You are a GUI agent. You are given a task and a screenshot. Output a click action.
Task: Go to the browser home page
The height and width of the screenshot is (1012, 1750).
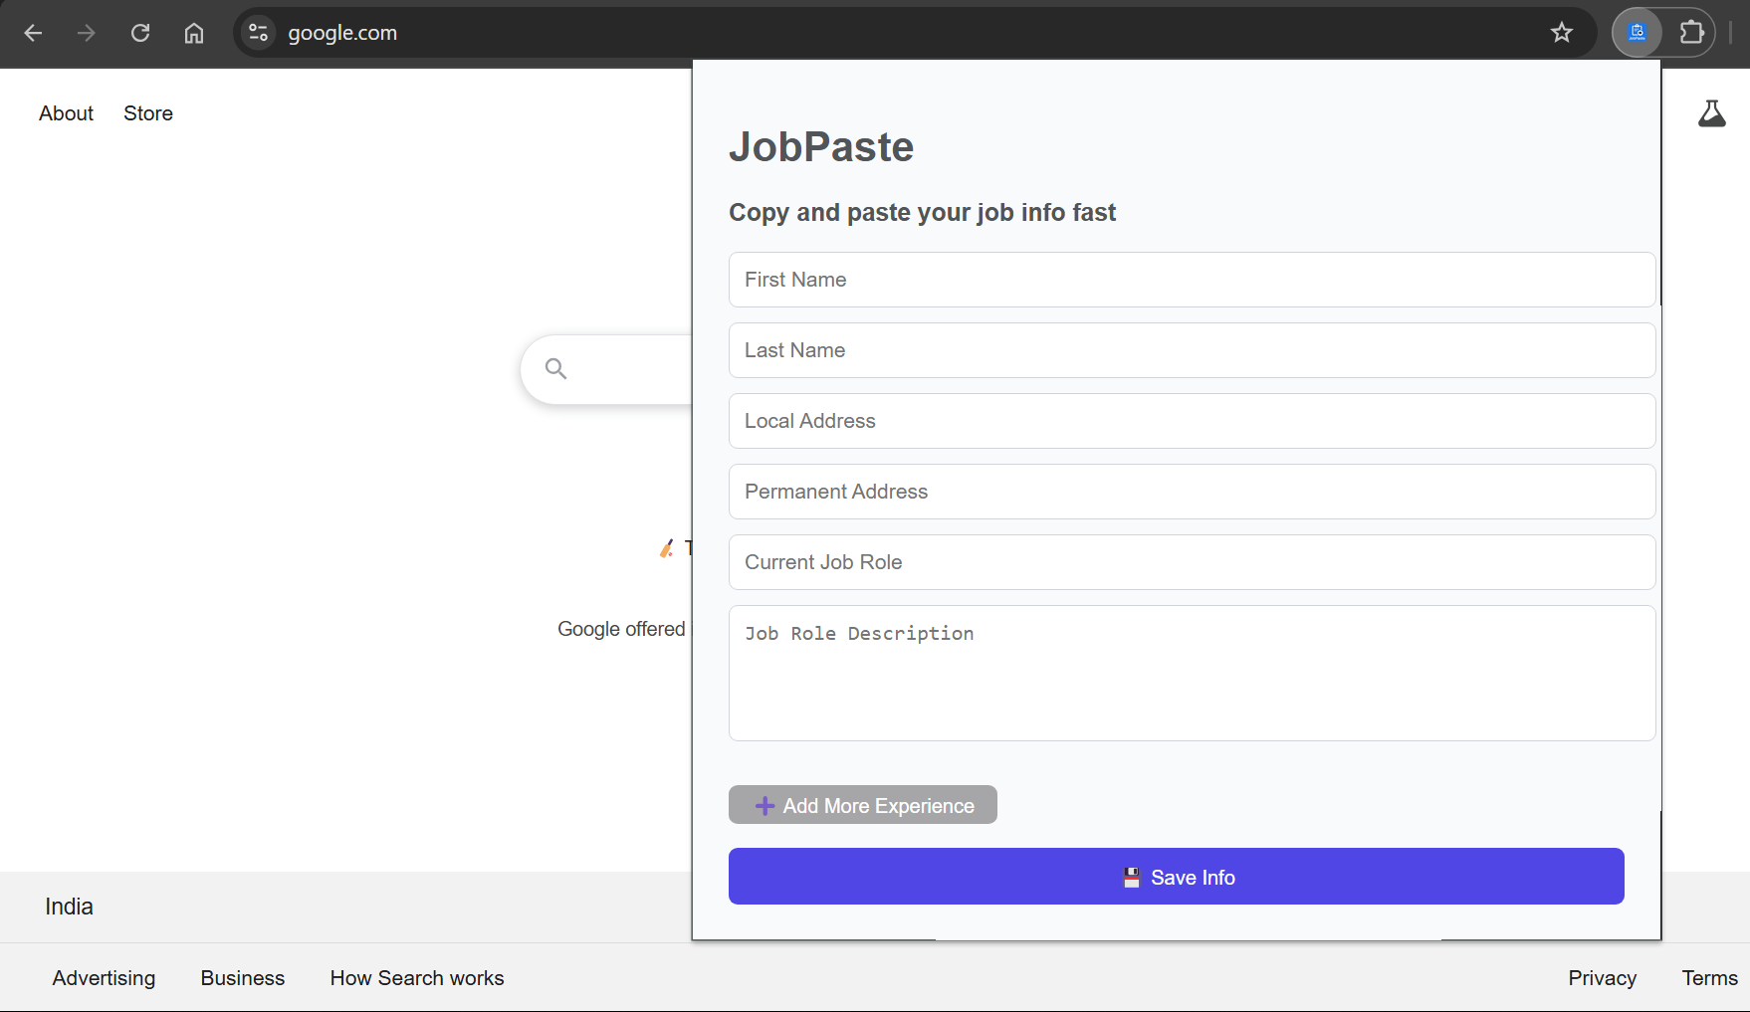click(194, 33)
